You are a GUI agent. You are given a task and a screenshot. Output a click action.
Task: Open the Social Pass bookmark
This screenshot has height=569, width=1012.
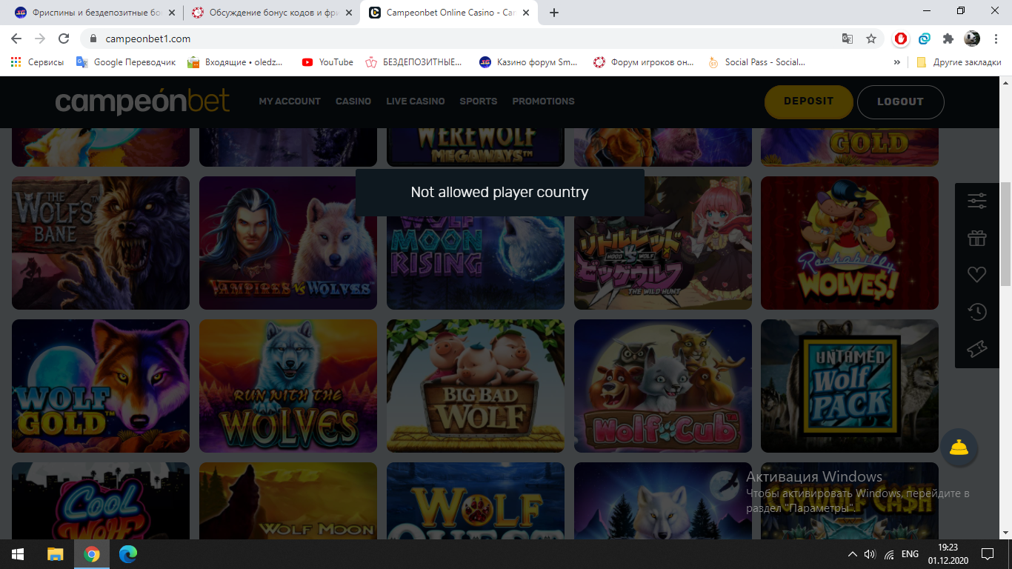[x=757, y=62]
